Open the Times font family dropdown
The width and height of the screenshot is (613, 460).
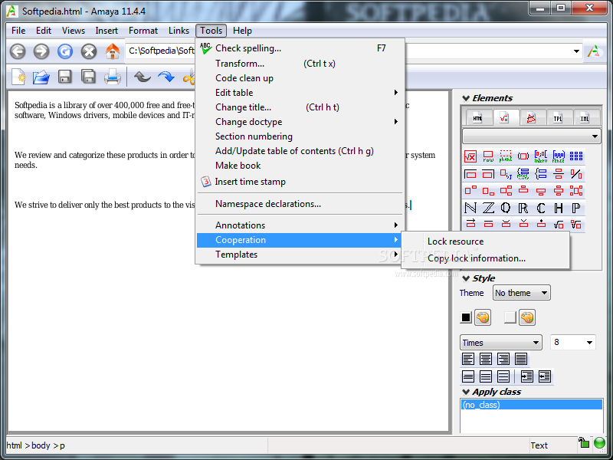point(501,343)
